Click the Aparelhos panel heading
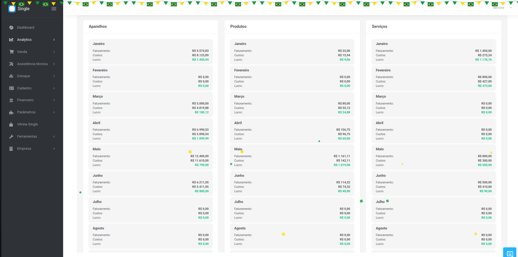This screenshot has height=257, width=518. [98, 26]
